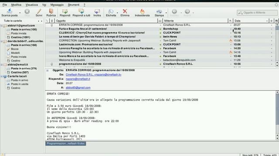
Task: Open the Visualizza menu
Action: coord(31,5)
